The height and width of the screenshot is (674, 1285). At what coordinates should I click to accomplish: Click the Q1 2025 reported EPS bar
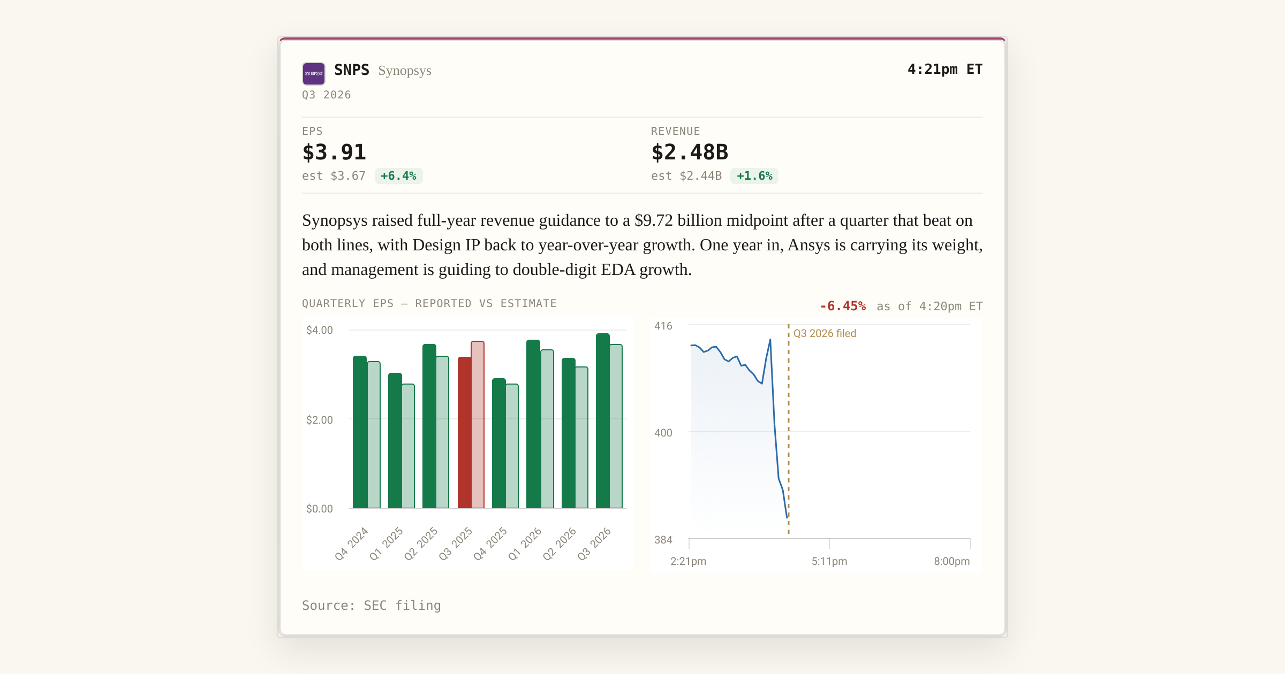pos(395,441)
